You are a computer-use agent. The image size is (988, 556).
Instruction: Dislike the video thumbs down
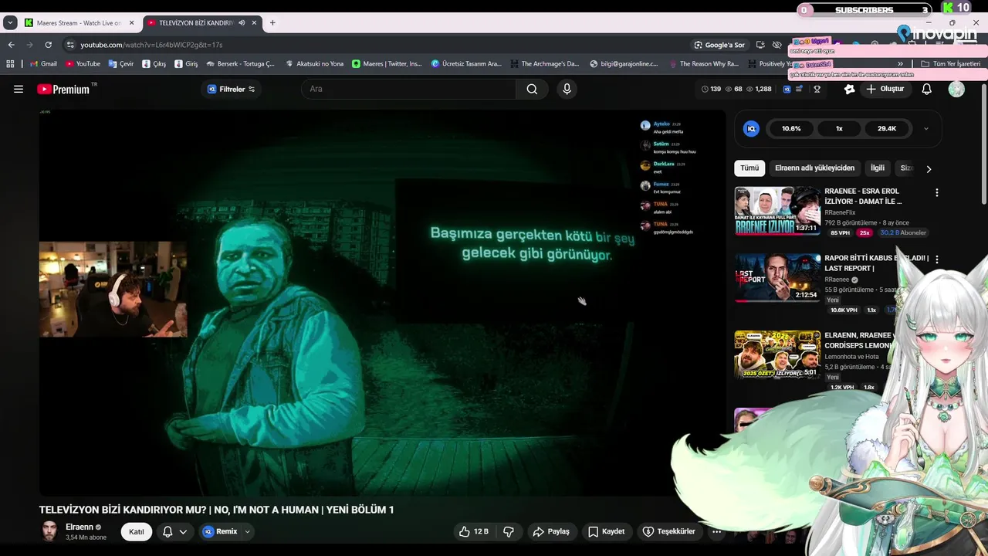(x=509, y=531)
